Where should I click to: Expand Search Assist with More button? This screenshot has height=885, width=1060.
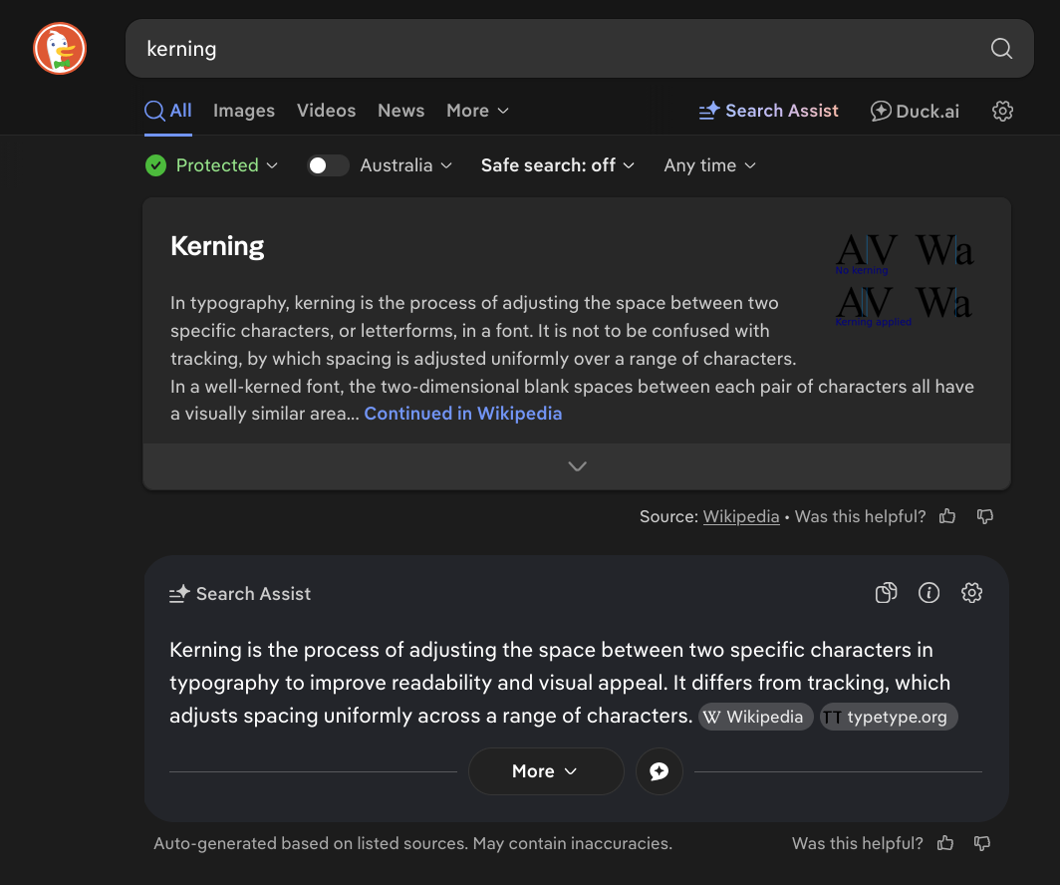coord(546,771)
